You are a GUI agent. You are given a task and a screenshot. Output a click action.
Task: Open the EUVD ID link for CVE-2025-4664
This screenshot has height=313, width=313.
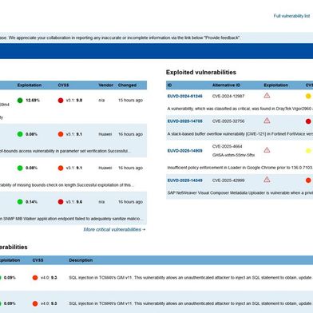tap(184, 151)
